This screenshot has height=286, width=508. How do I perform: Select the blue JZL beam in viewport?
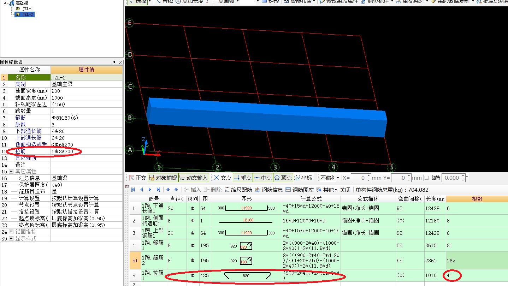point(267,118)
